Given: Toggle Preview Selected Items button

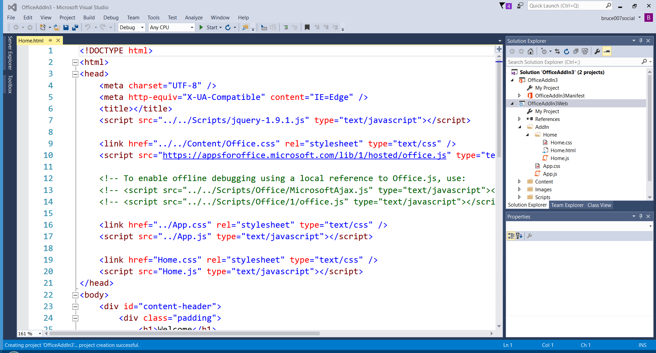Looking at the screenshot, I should (x=607, y=51).
